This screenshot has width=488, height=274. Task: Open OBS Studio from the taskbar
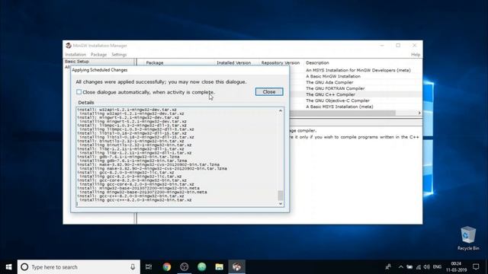pyautogui.click(x=185, y=267)
